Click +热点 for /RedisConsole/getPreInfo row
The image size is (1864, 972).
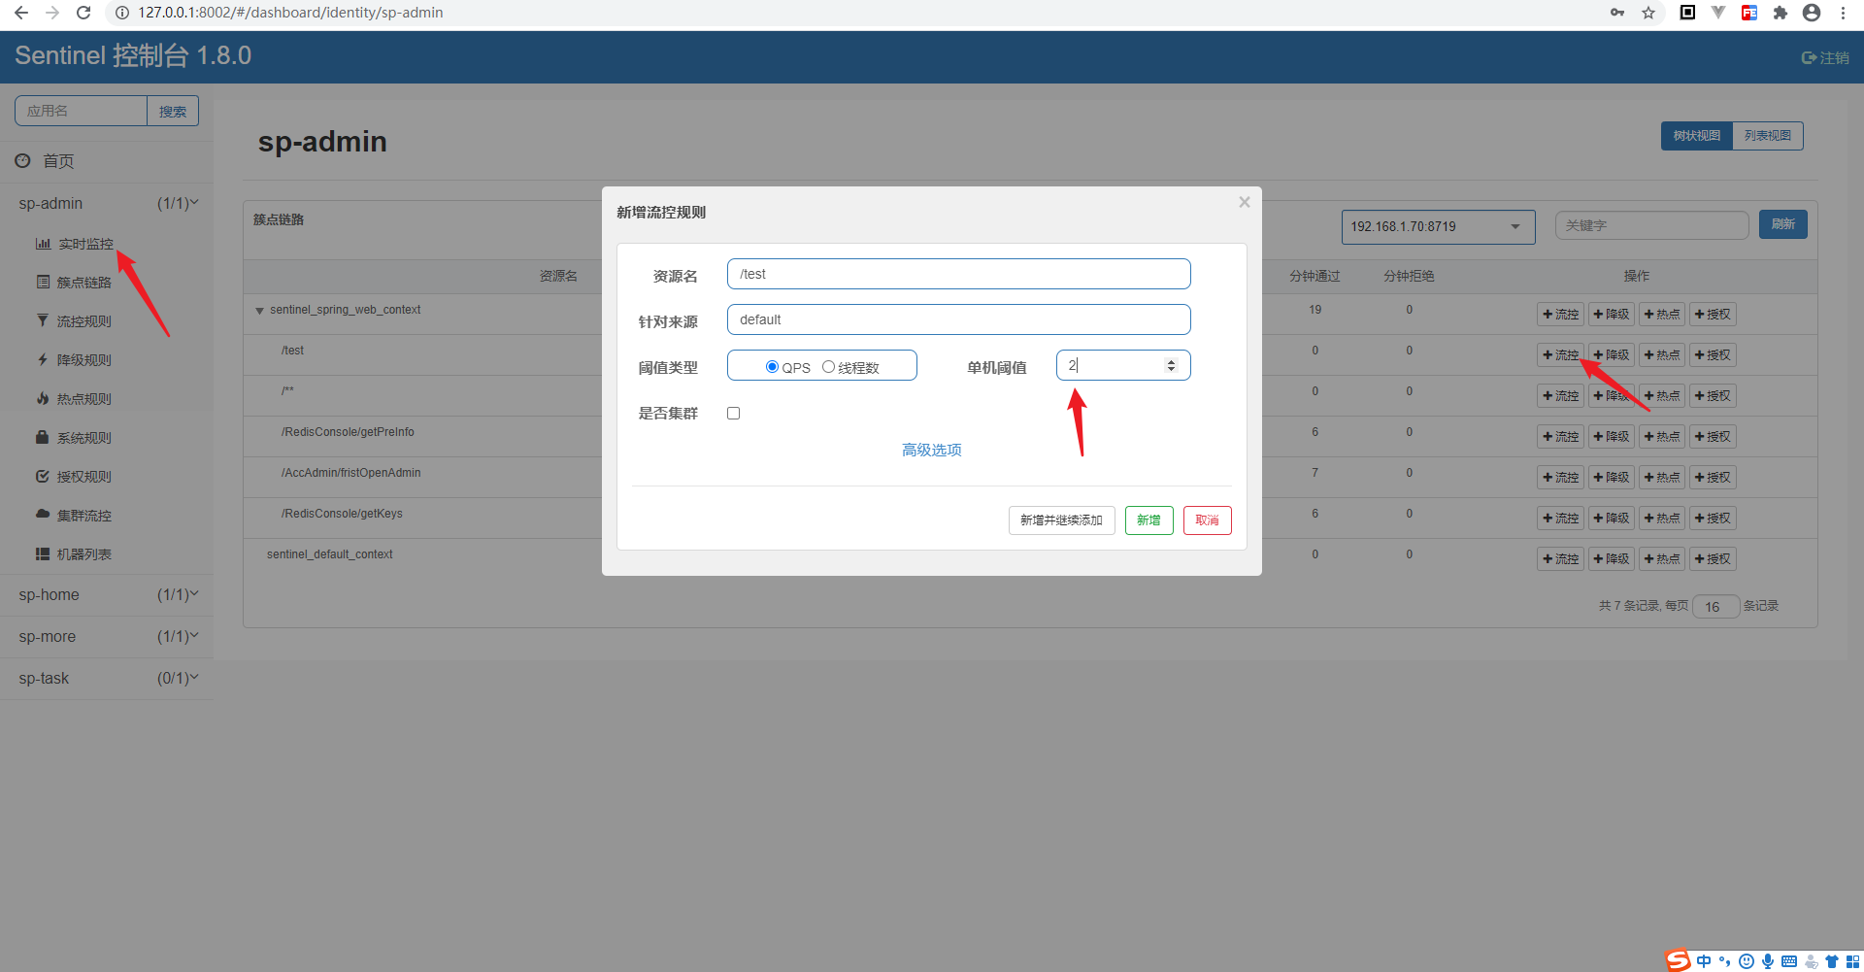point(1662,437)
